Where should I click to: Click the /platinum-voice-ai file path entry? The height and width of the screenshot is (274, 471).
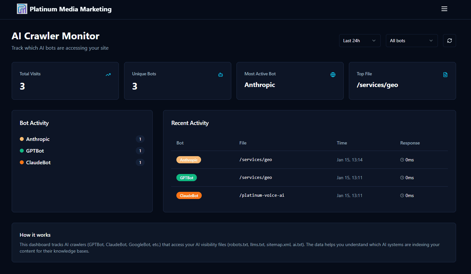(x=262, y=195)
